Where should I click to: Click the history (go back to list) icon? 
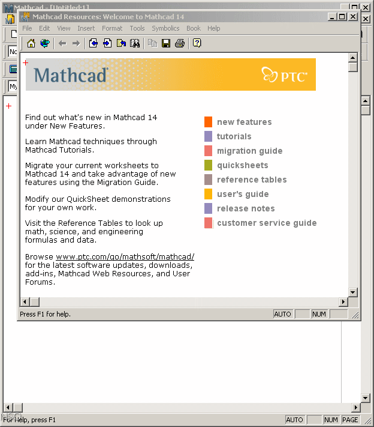121,43
